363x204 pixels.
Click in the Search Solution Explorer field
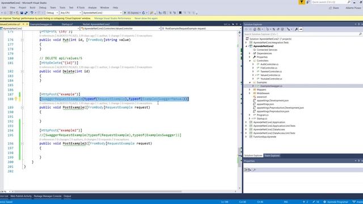click(x=301, y=34)
